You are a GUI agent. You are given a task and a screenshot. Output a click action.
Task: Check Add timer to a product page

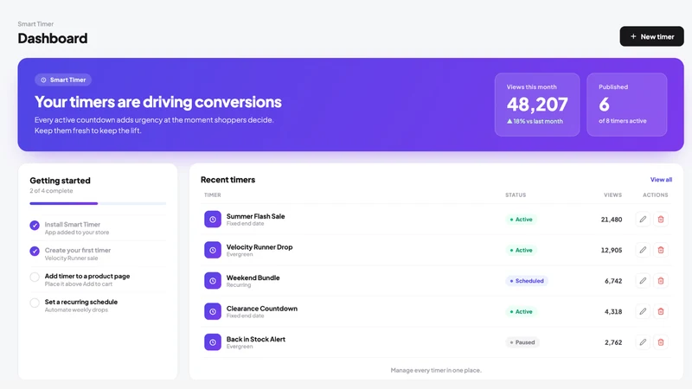[35, 277]
